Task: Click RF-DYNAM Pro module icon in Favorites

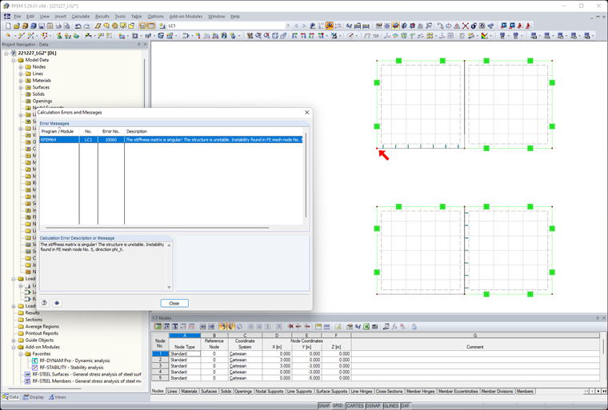Action: [x=35, y=360]
